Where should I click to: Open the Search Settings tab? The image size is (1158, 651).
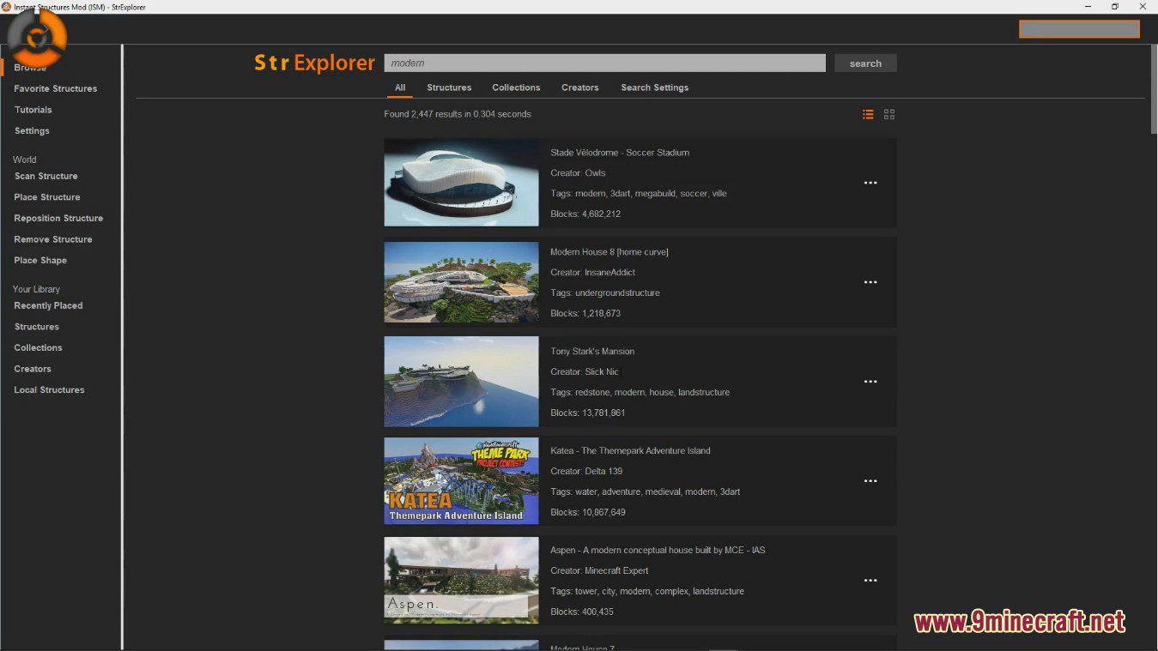(654, 87)
